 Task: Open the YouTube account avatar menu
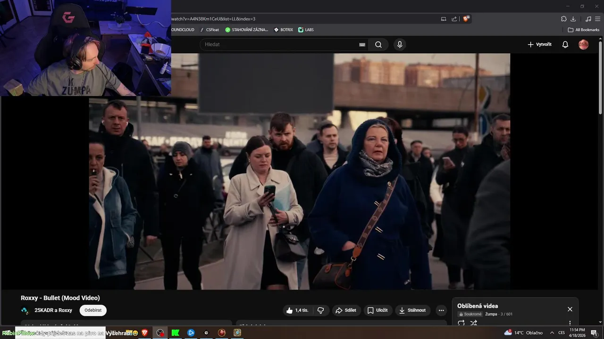[584, 45]
